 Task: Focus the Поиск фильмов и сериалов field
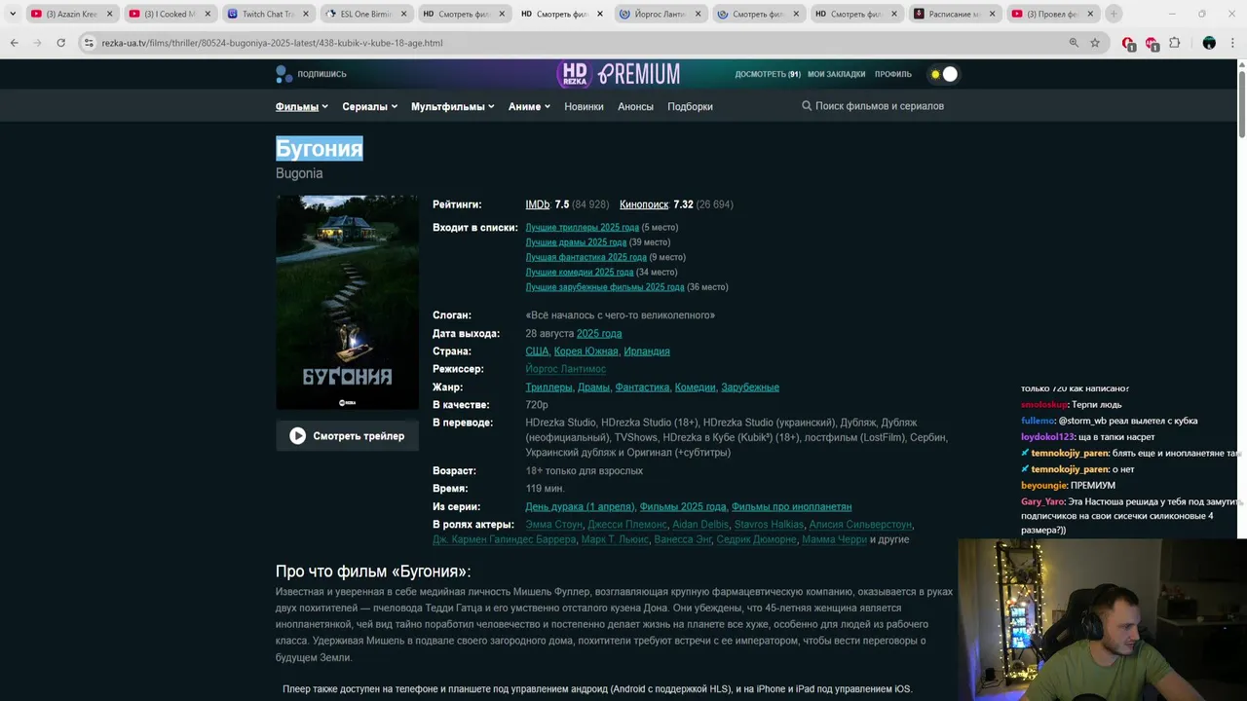pos(879,106)
